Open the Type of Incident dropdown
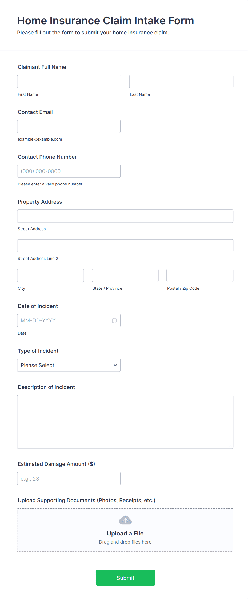This screenshot has width=248, height=599. coord(69,365)
